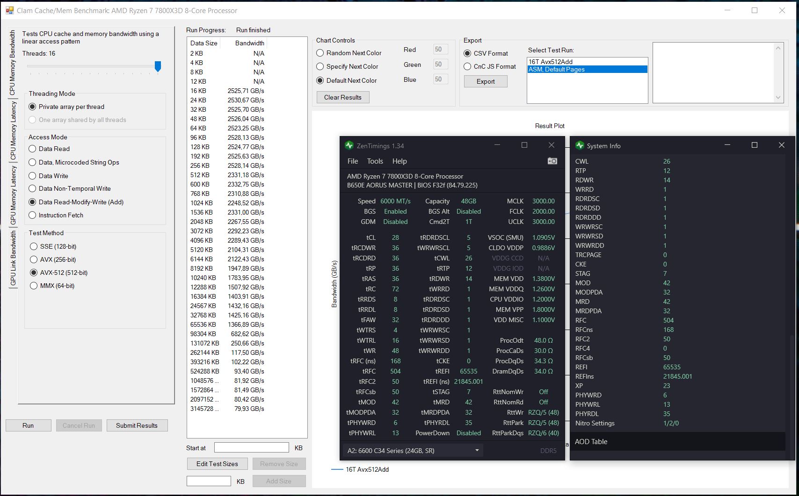This screenshot has width=799, height=496.
Task: Click the PHYRDL row in System Info
Action: [678, 414]
